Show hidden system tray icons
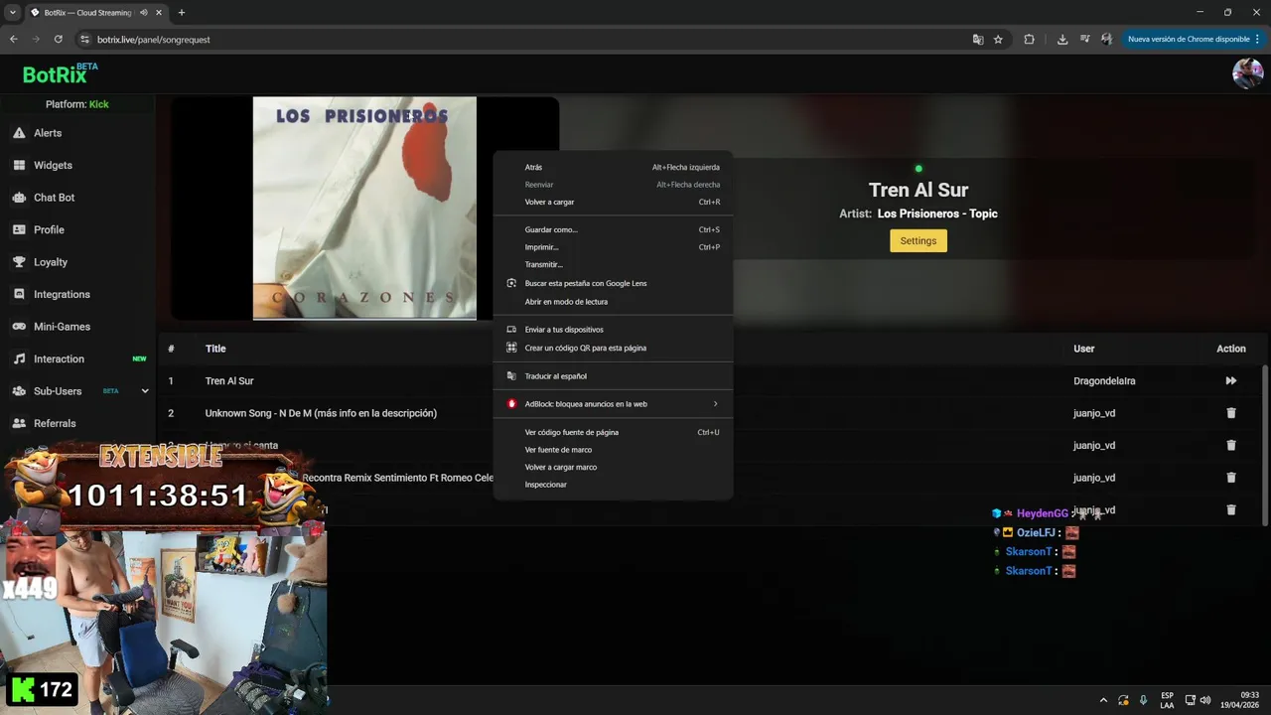Viewport: 1271px width, 715px height. (x=1103, y=700)
